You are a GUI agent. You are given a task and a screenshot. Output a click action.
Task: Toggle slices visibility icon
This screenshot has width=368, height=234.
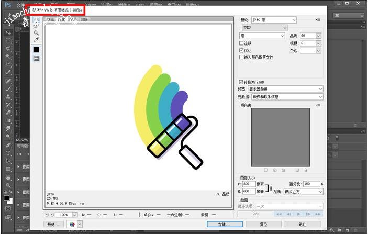click(x=36, y=59)
